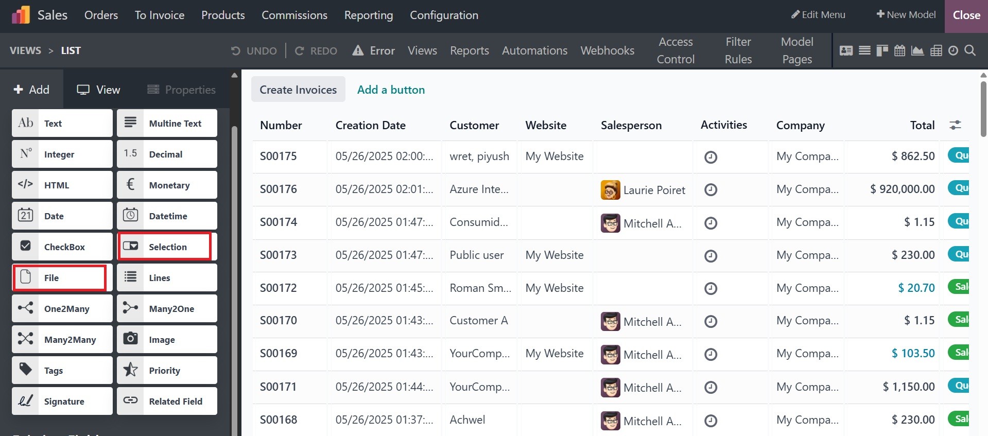Screen dimensions: 988x436
Task: Open the Search view magnifier icon
Action: pos(970,50)
